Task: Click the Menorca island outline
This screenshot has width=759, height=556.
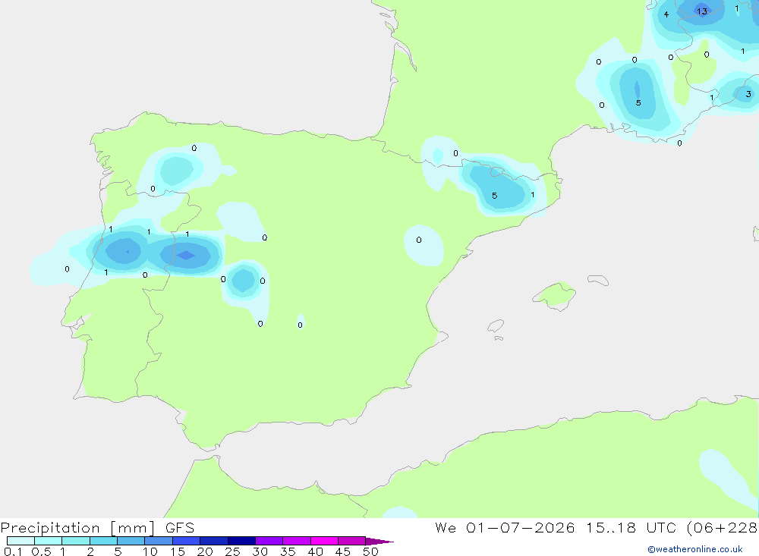Action: 598,280
